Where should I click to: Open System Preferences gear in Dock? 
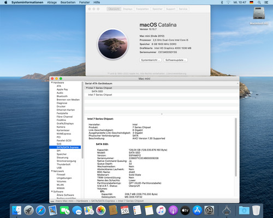(209, 210)
